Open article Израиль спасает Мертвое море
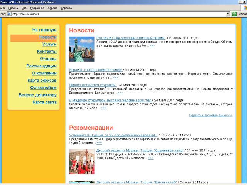Screen dimensions: 247x185 (x=96, y=70)
